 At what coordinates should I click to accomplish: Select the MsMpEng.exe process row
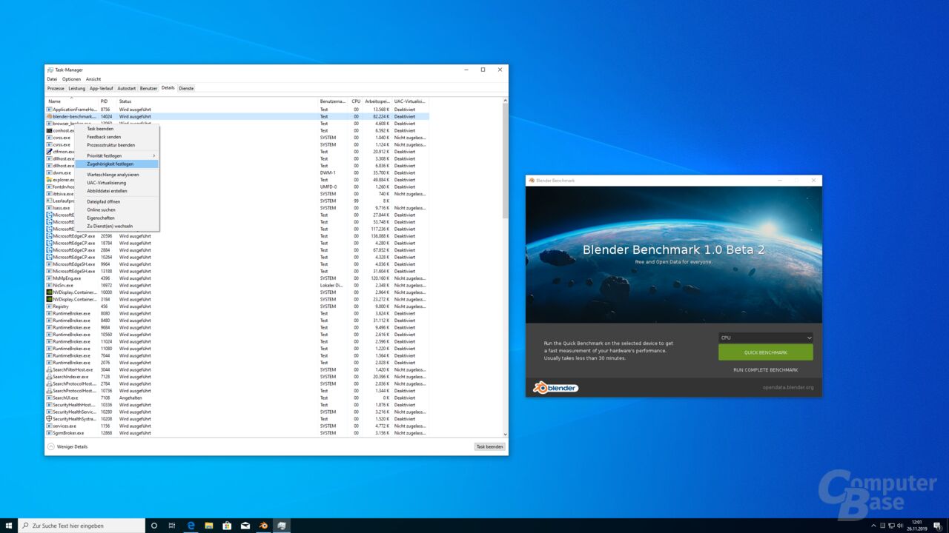tap(237, 278)
